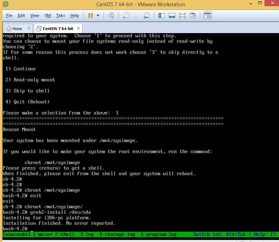
Task: Minimize the VMware Workstation window
Action: click(251, 3)
